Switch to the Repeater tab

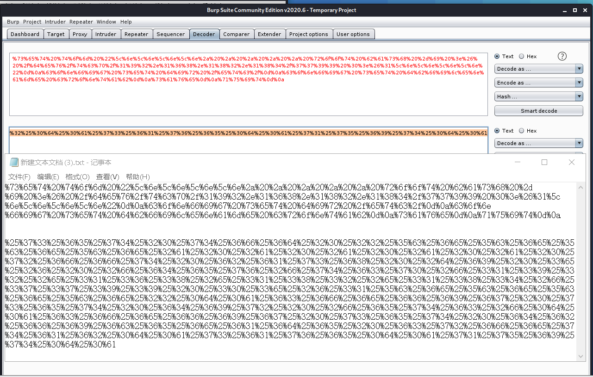point(136,34)
